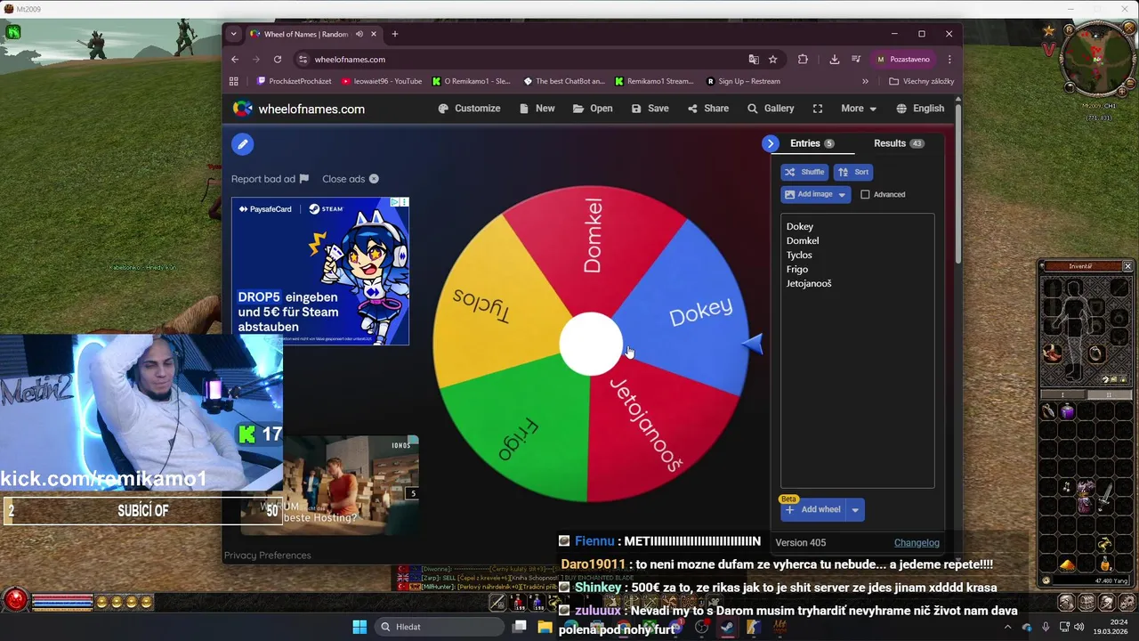Open O Remikamo1 bookmark
The width and height of the screenshot is (1139, 641).
click(472, 81)
